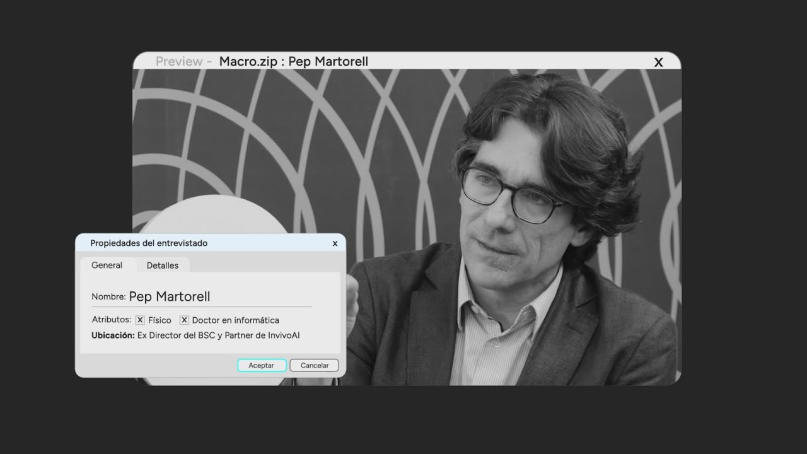Dismiss with the Cancelar button
Image resolution: width=807 pixels, height=454 pixels.
click(x=315, y=366)
